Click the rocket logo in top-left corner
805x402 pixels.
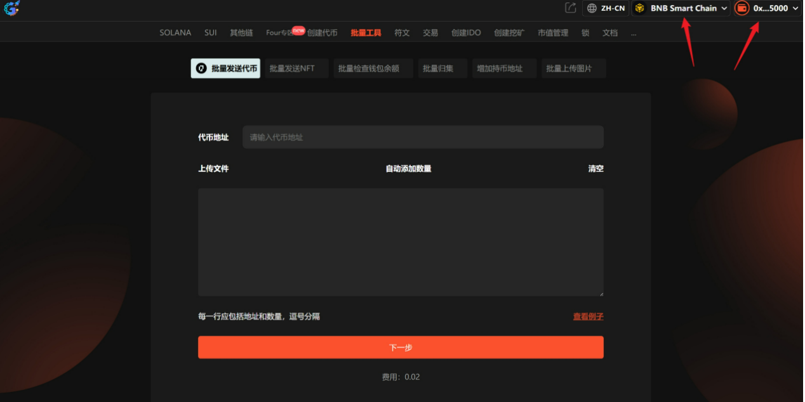[11, 8]
